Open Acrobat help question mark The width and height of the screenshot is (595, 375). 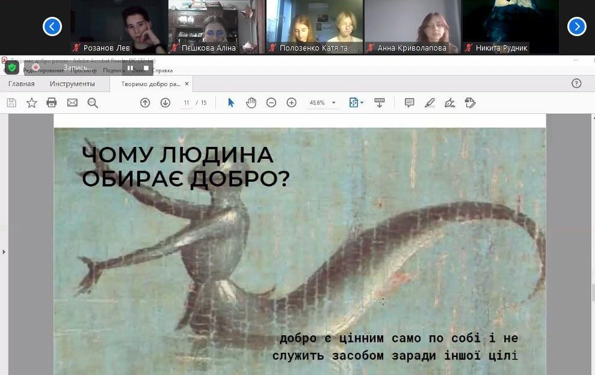pyautogui.click(x=576, y=84)
